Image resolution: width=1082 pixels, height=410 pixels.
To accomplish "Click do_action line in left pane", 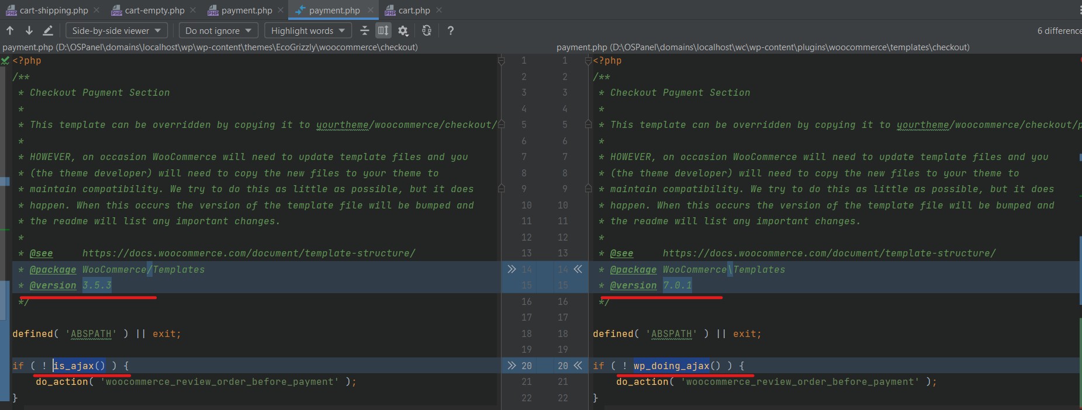I will coord(196,381).
